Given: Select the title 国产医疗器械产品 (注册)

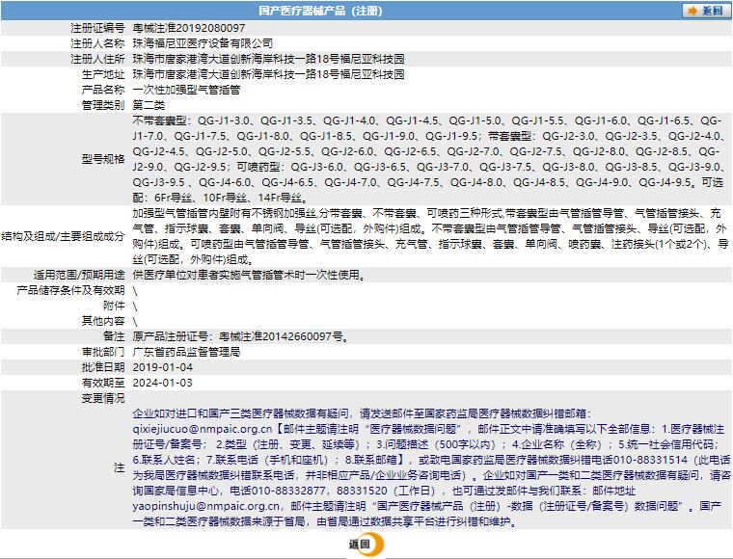Looking at the screenshot, I should [x=320, y=11].
